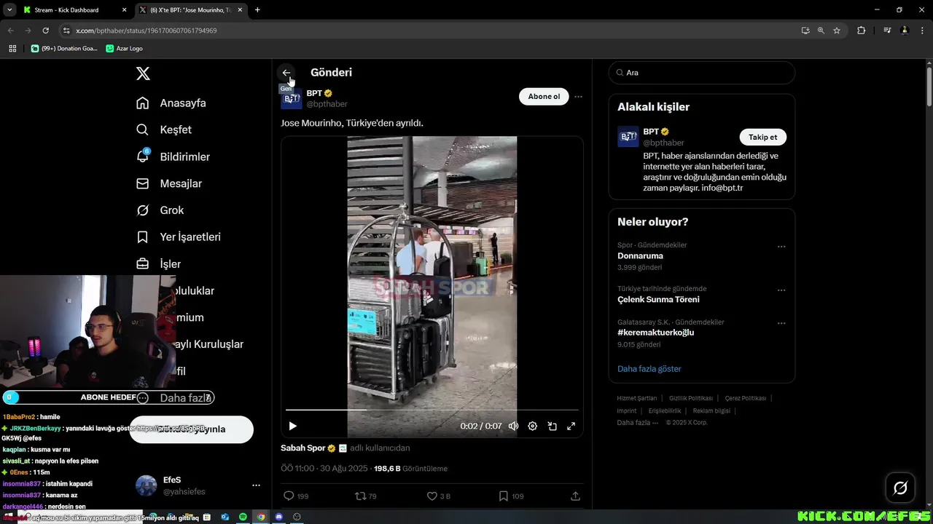This screenshot has height=524, width=933.
Task: Open Spotify from the taskbar
Action: click(x=243, y=517)
